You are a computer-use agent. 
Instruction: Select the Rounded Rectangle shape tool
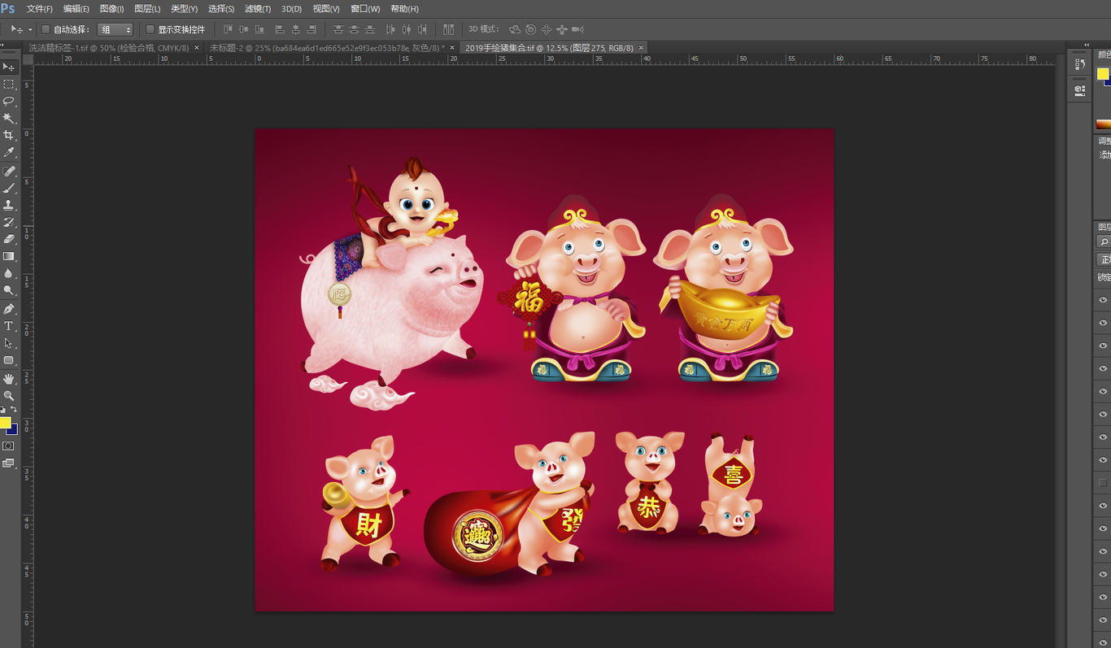(9, 360)
